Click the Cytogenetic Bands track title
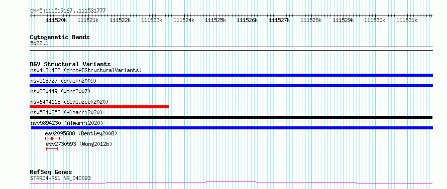The height and width of the screenshot is (189, 447). click(x=60, y=37)
